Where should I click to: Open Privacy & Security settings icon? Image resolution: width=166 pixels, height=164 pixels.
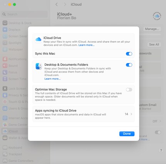[x=5, y=95]
